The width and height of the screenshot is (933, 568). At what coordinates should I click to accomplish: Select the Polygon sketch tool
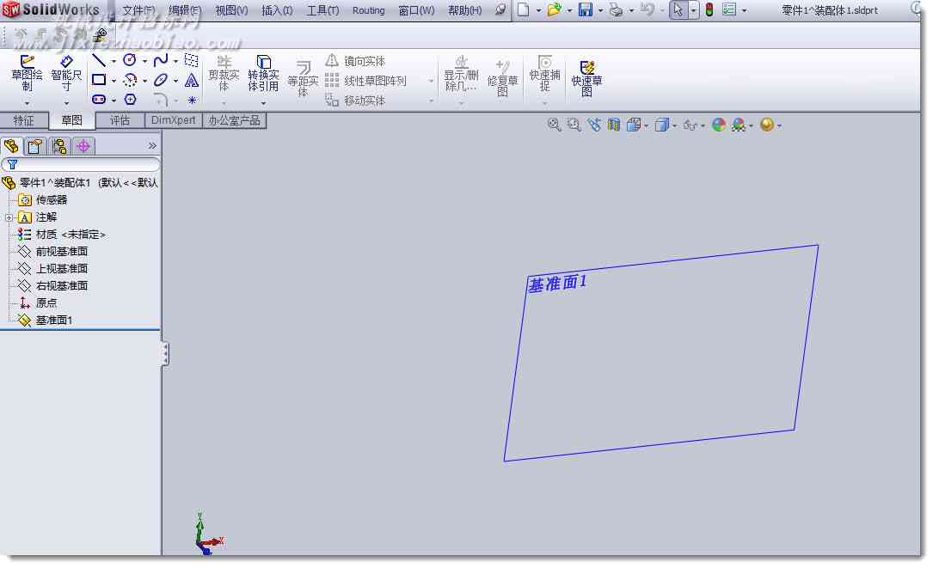tap(131, 100)
